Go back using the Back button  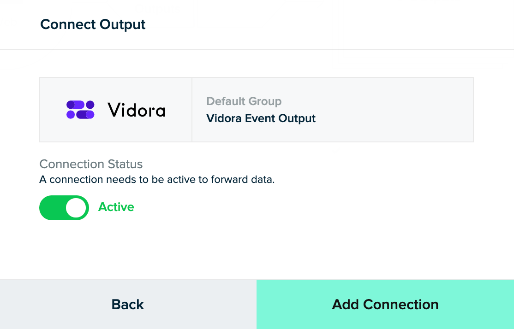128,304
